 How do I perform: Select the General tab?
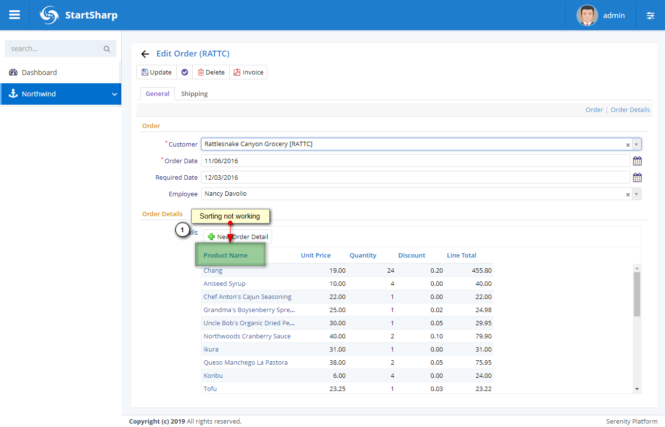click(157, 93)
